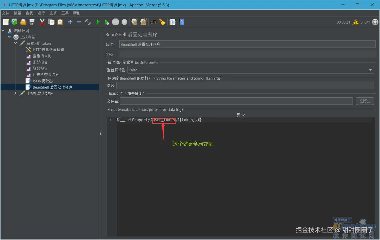Click the 名称 name input field

coord(247,44)
